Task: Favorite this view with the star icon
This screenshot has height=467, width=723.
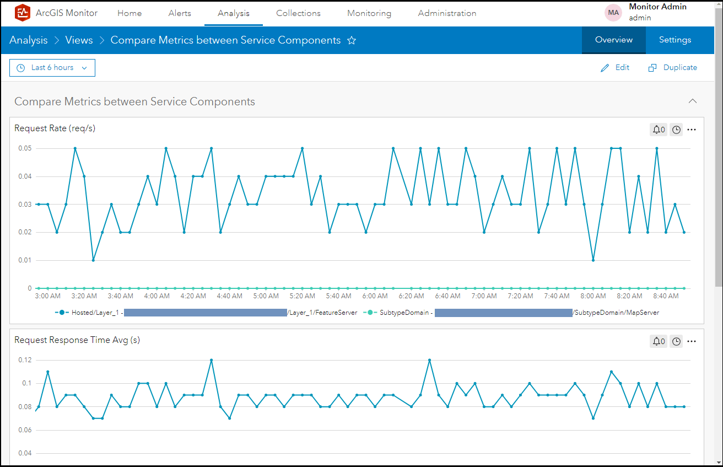Action: [352, 40]
